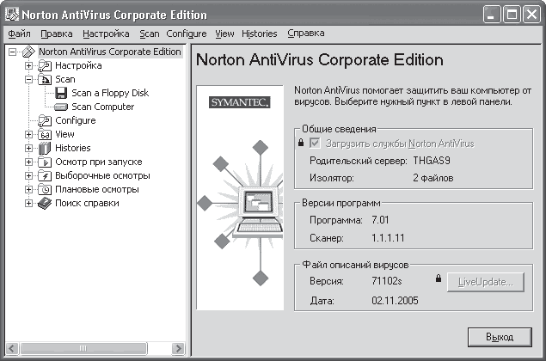Image resolution: width=546 pixels, height=361 pixels.
Task: Expand the Histories tree node
Action: (29, 148)
